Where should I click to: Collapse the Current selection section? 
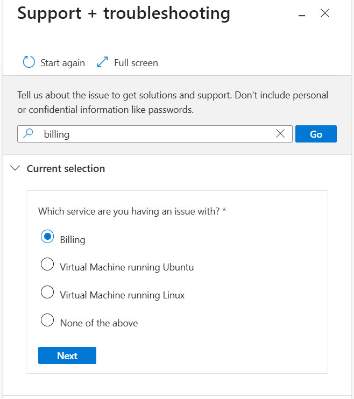pyautogui.click(x=15, y=168)
